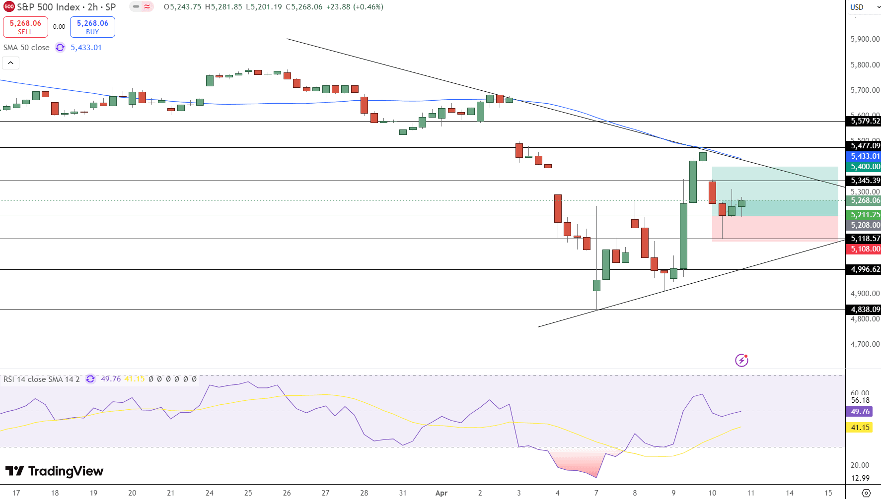
Task: Click the SELL 5,268.06 button
Action: (x=25, y=27)
